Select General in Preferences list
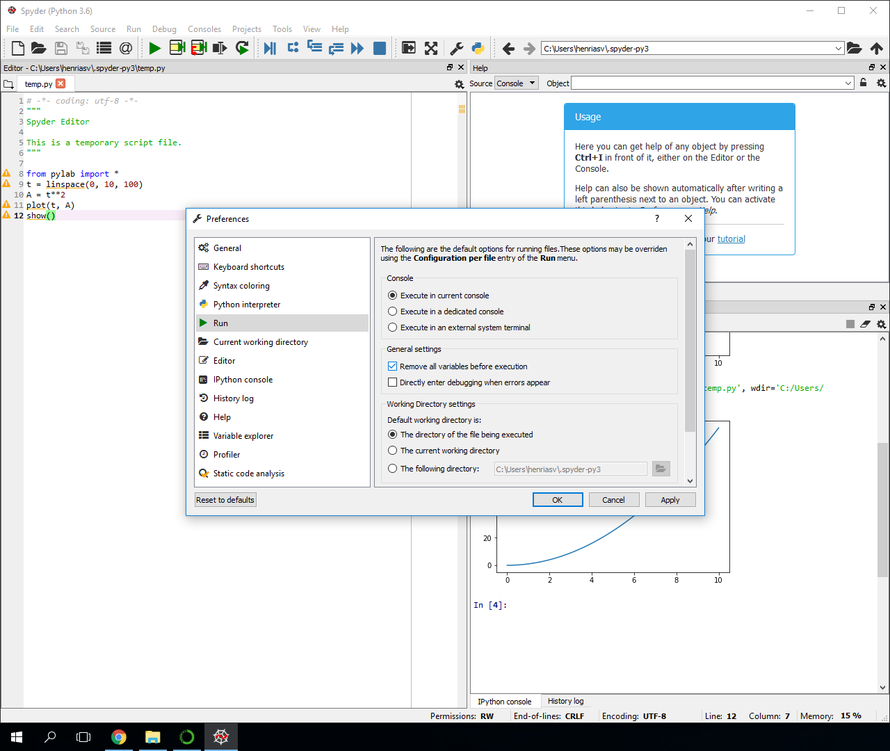 (282, 248)
